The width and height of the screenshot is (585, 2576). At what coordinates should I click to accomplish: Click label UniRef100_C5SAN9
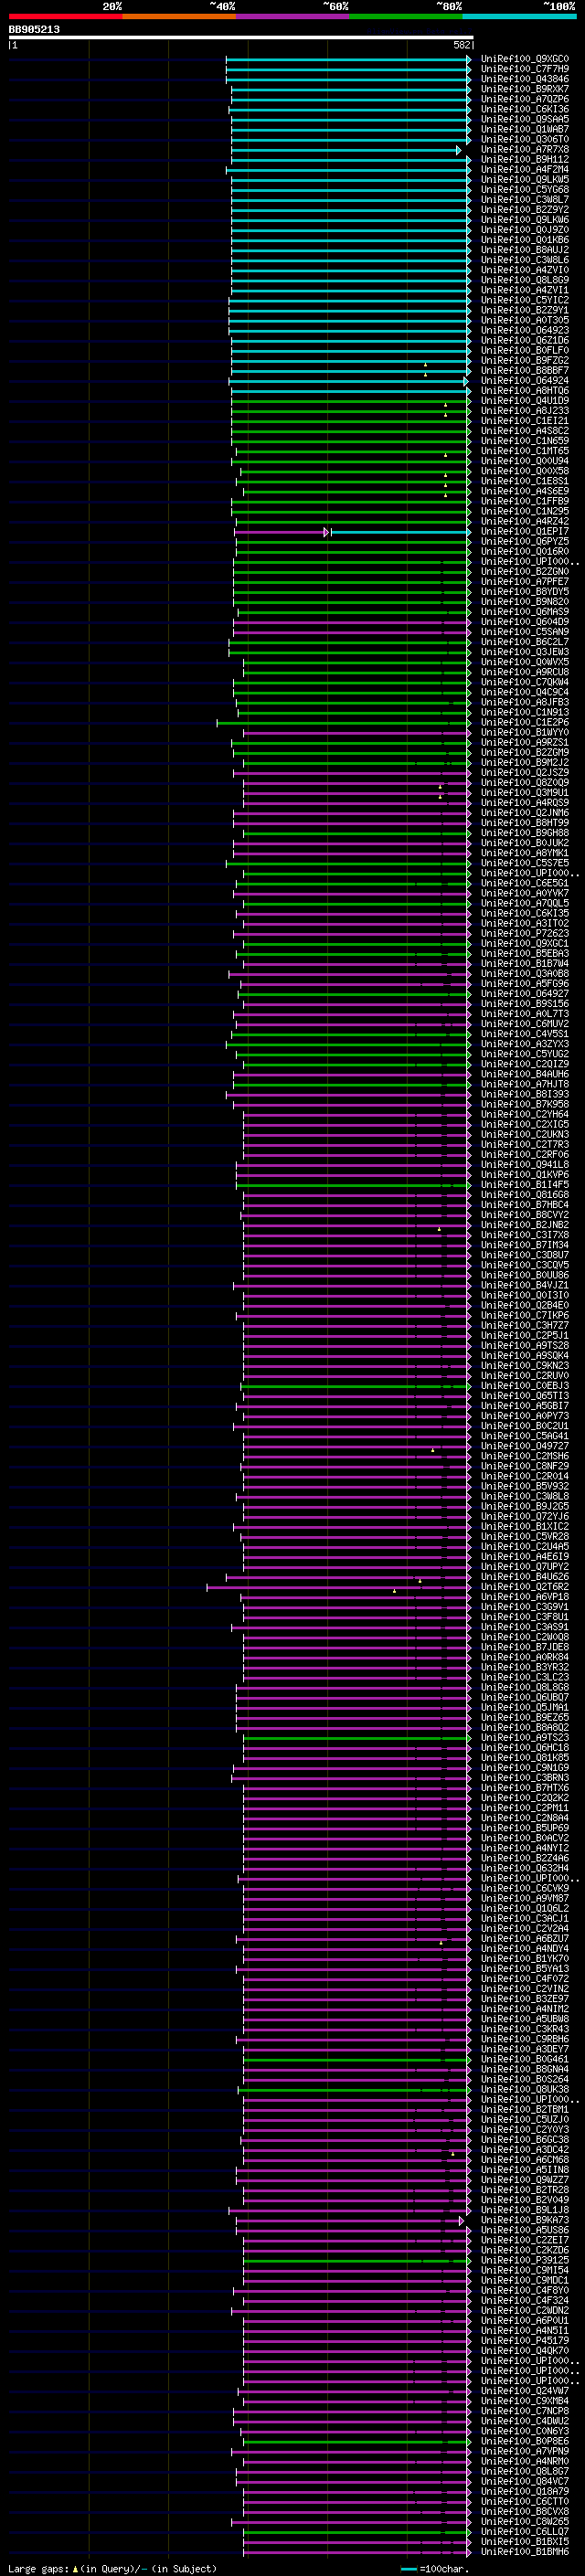tap(525, 632)
